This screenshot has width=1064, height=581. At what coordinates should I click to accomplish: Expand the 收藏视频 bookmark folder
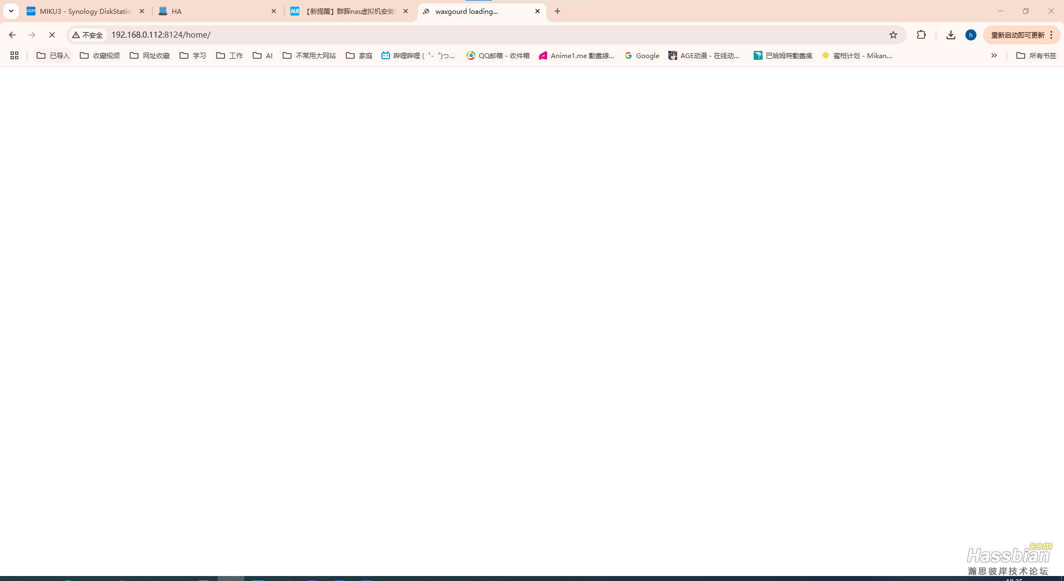tap(100, 55)
